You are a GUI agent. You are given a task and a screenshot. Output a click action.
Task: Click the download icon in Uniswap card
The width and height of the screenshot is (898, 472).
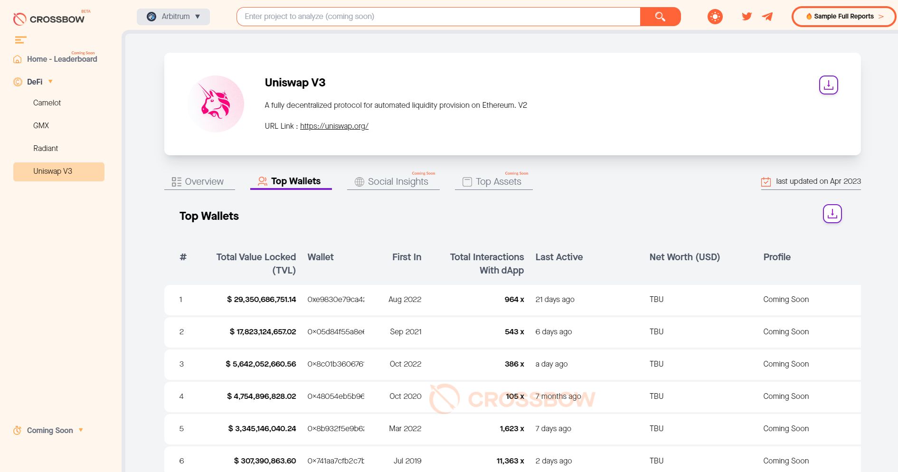[x=829, y=85]
